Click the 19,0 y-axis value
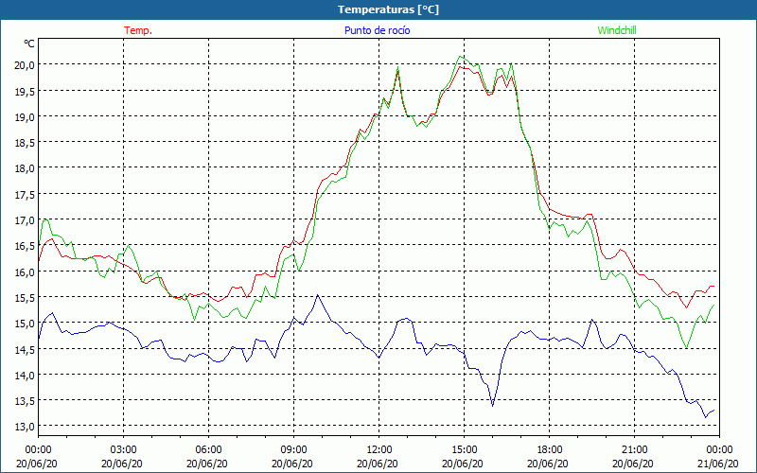This screenshot has height=473, width=757. click(x=25, y=116)
